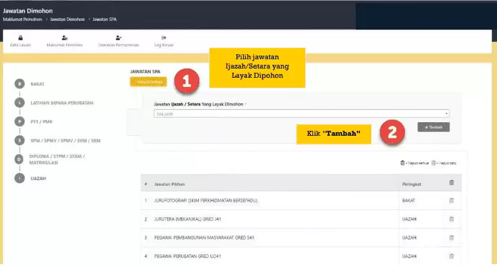
Task: Click the Tambah button
Action: click(x=433, y=127)
